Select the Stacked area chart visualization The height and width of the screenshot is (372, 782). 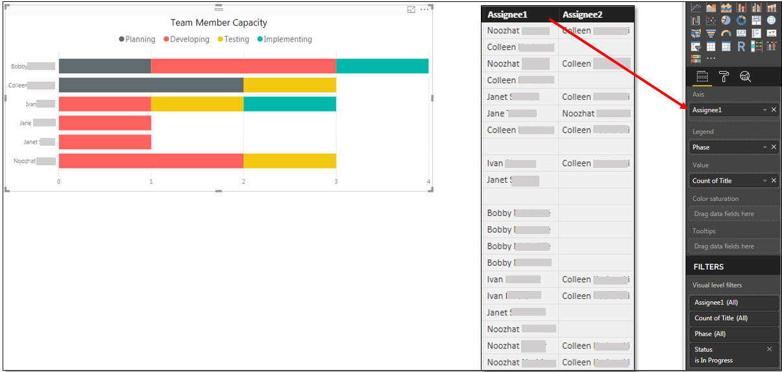click(726, 7)
